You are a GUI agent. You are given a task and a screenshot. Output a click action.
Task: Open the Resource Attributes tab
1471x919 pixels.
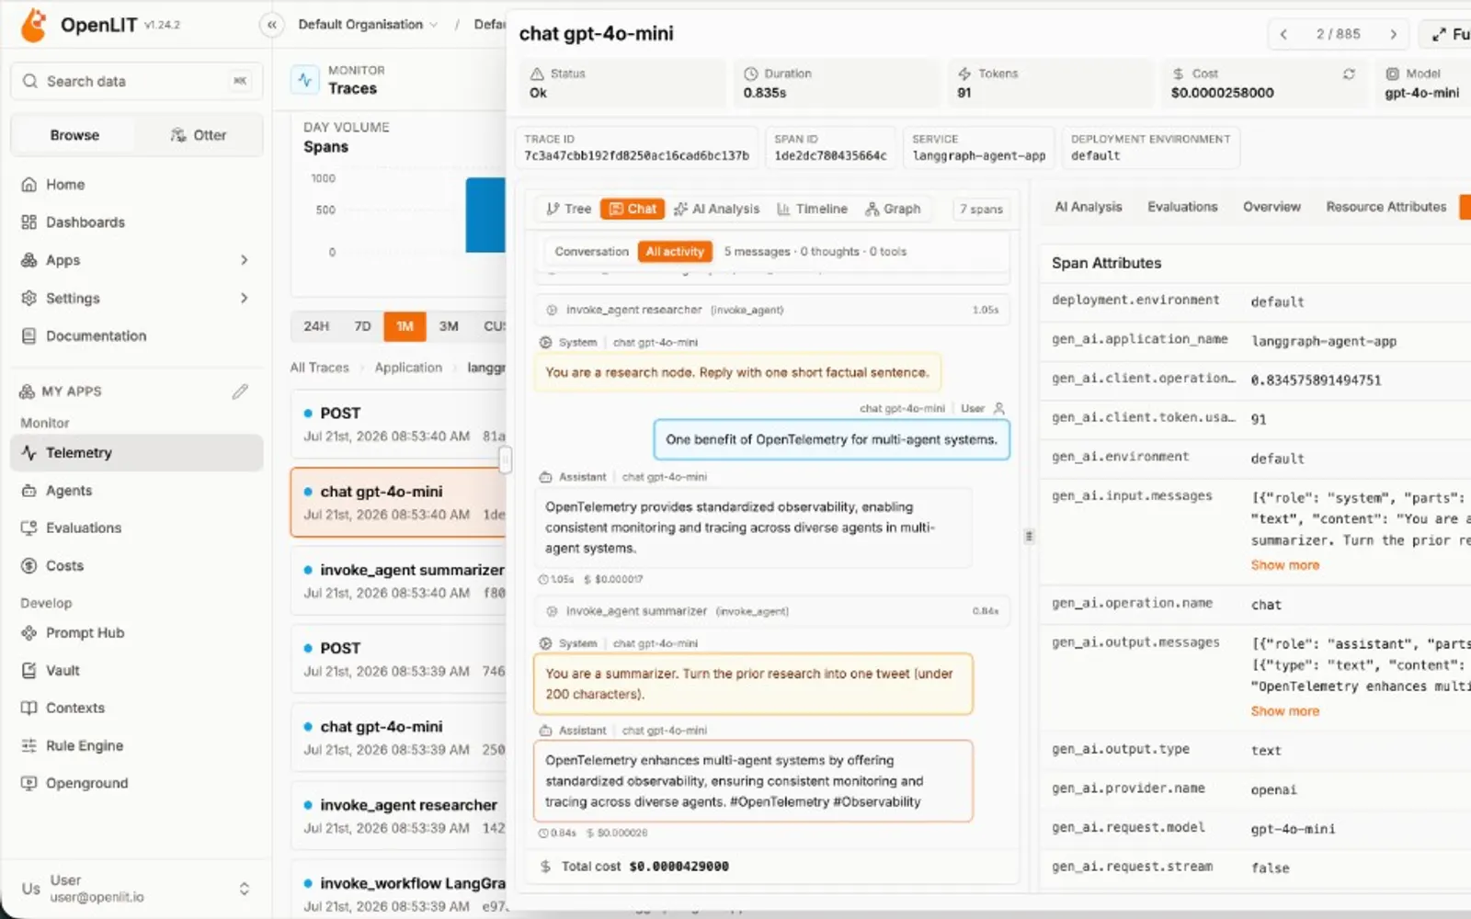[x=1385, y=207]
